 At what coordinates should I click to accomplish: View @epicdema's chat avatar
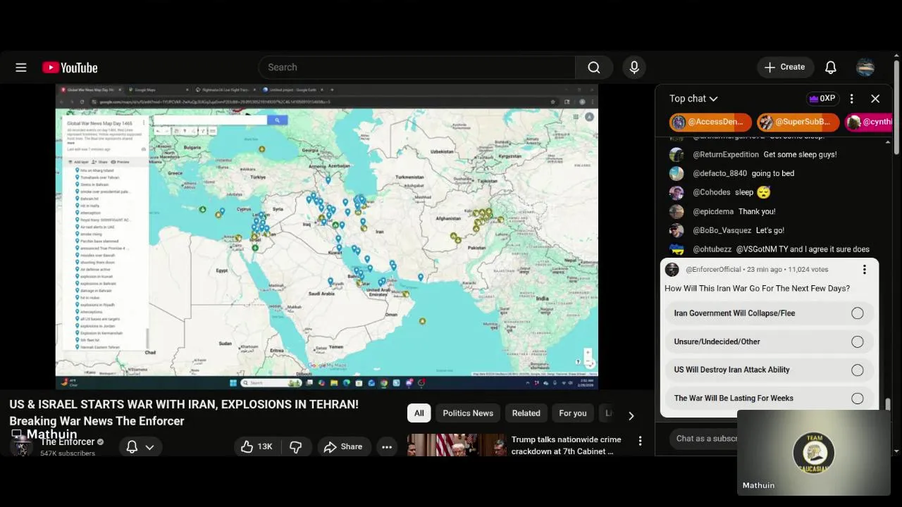pyautogui.click(x=676, y=211)
